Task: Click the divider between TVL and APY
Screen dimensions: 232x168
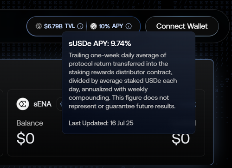Action: coord(87,26)
